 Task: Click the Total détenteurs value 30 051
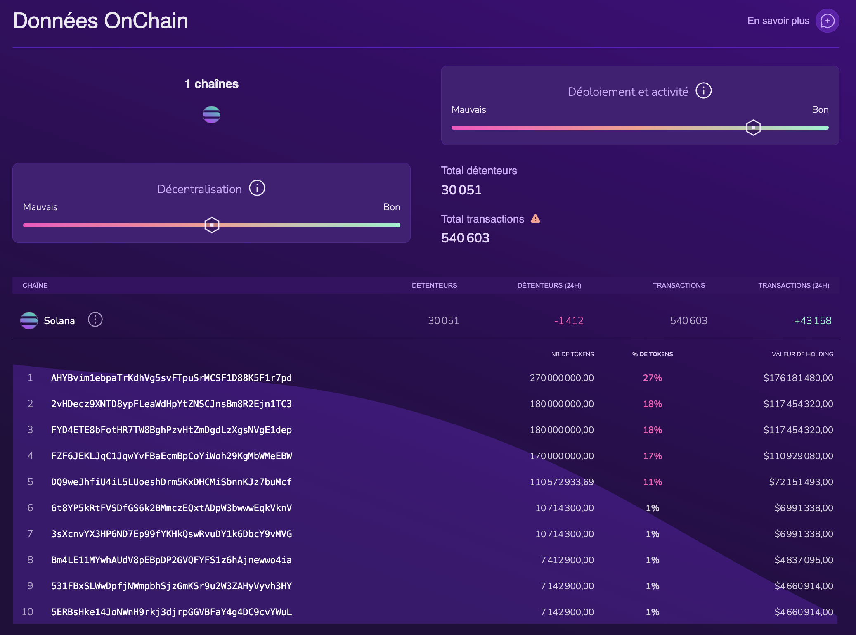tap(461, 190)
